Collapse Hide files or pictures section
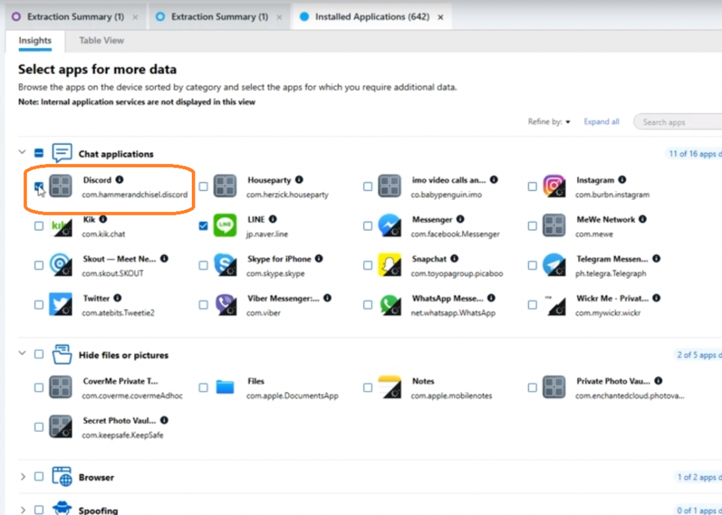This screenshot has width=722, height=515. click(x=22, y=353)
